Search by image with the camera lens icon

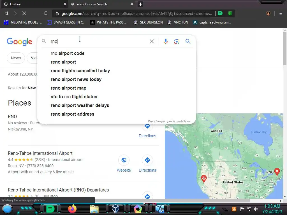point(177,41)
